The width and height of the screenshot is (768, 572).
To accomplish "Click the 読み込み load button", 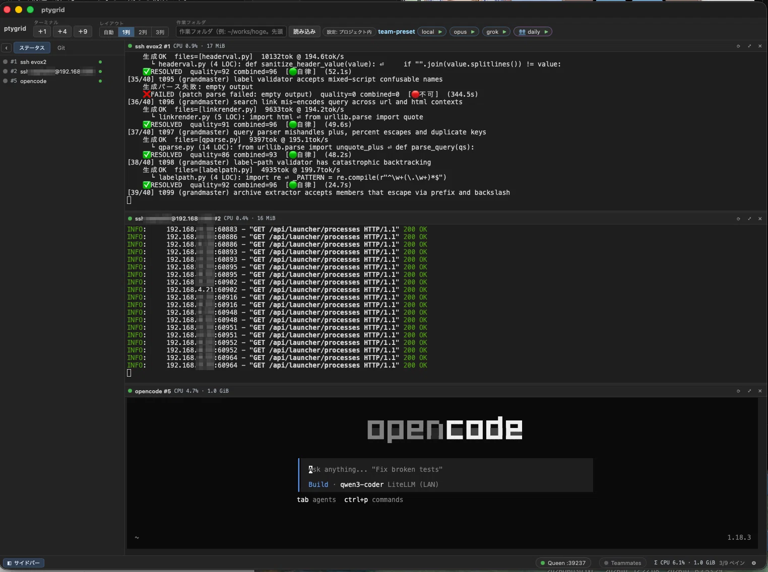I will click(x=304, y=32).
